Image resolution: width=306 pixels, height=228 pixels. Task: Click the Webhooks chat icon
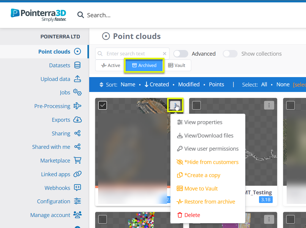[77, 188]
